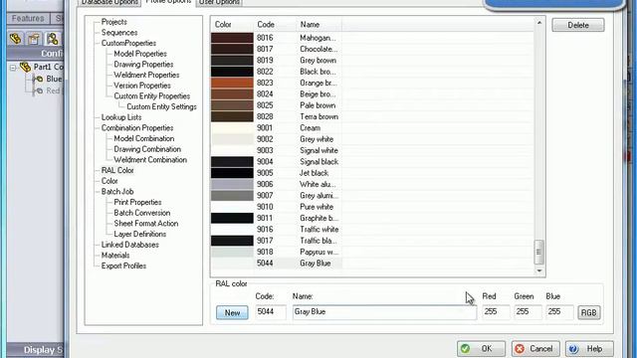Click the first configuration manager toolbar icon
This screenshot has width=637, height=358.
16,39
